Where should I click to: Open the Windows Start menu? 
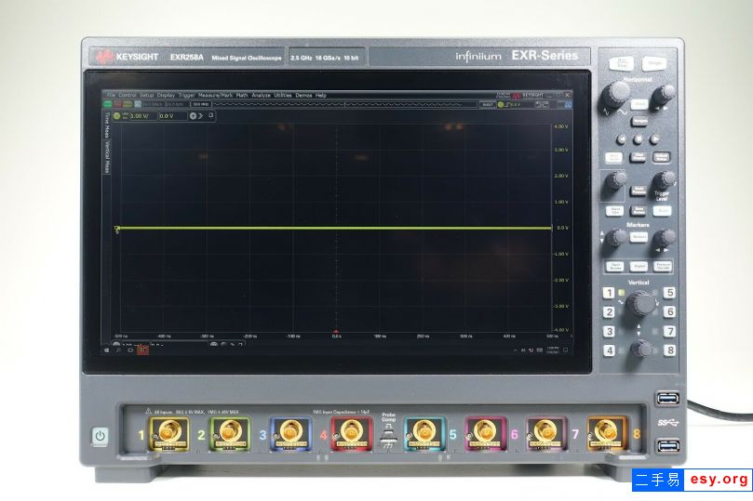tap(107, 350)
